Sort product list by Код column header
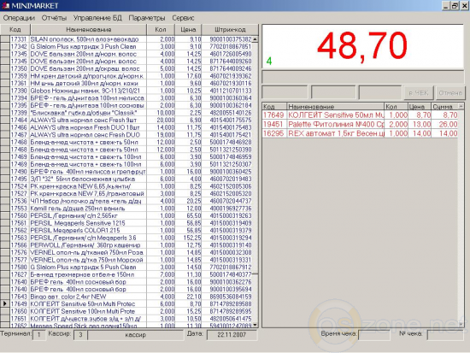 (15, 29)
